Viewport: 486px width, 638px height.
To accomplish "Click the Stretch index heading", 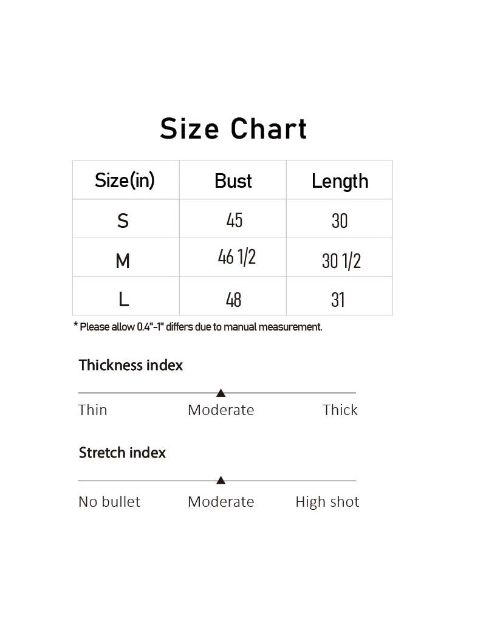I will [123, 453].
